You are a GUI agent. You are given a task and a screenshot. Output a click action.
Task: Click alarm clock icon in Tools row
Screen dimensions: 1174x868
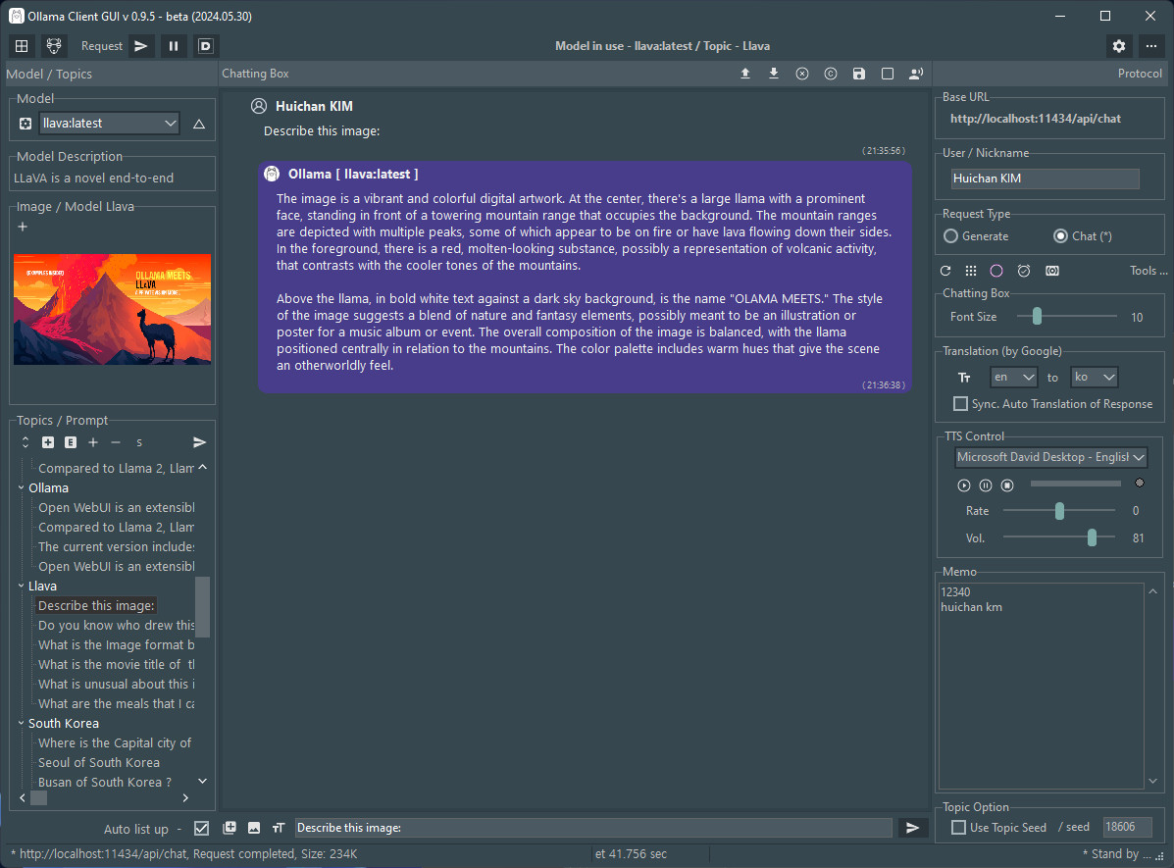(1024, 271)
